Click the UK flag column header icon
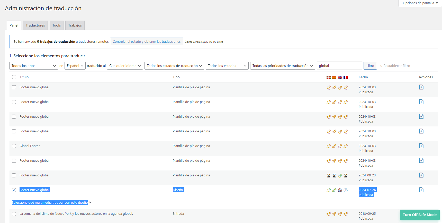 pos(340,77)
